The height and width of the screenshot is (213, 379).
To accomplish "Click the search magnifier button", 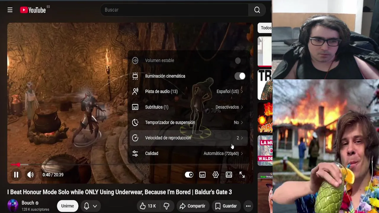I will coord(257,10).
